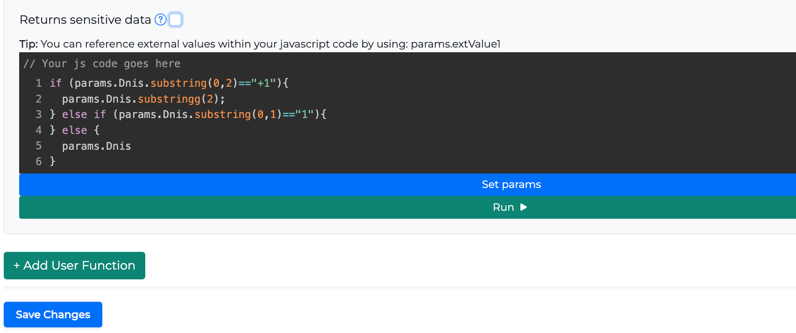
Task: Click the Returns sensitive data label
Action: coord(85,20)
